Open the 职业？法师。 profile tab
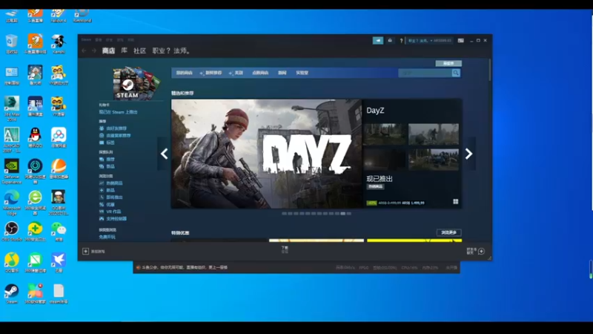 172,50
